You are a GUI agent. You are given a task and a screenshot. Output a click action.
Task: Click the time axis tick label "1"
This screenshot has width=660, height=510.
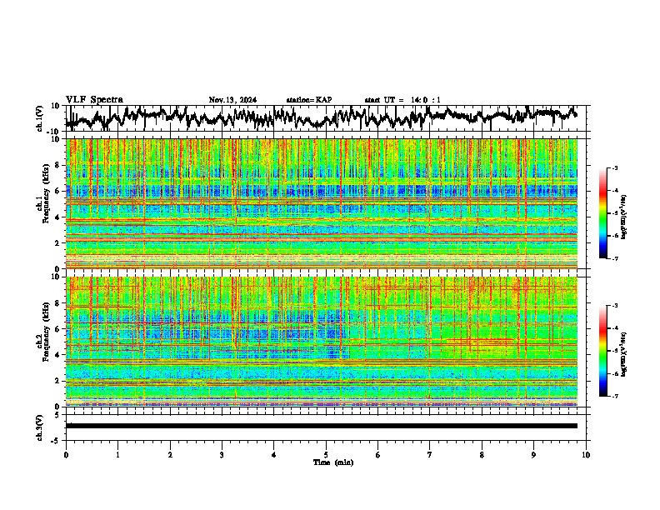click(x=117, y=455)
